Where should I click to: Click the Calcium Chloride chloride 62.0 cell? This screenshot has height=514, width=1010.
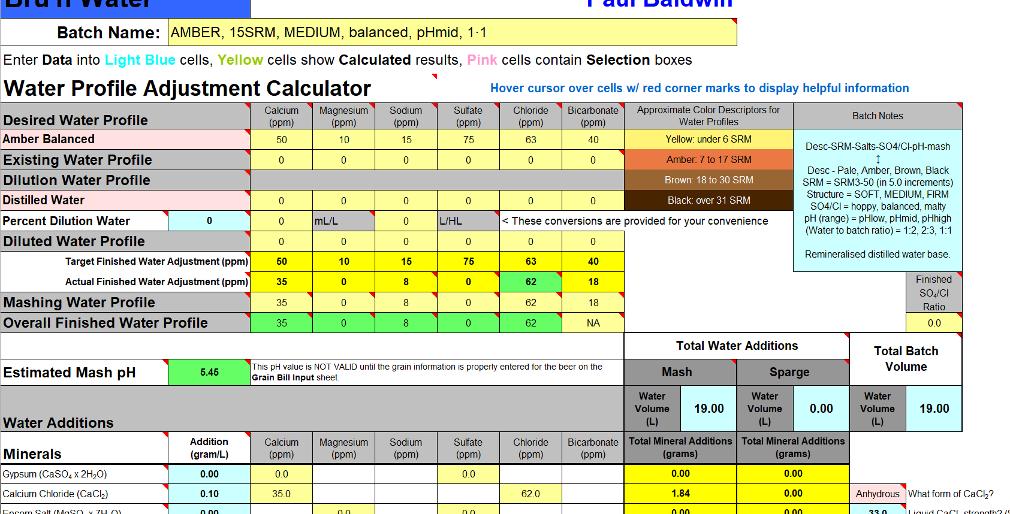530,494
